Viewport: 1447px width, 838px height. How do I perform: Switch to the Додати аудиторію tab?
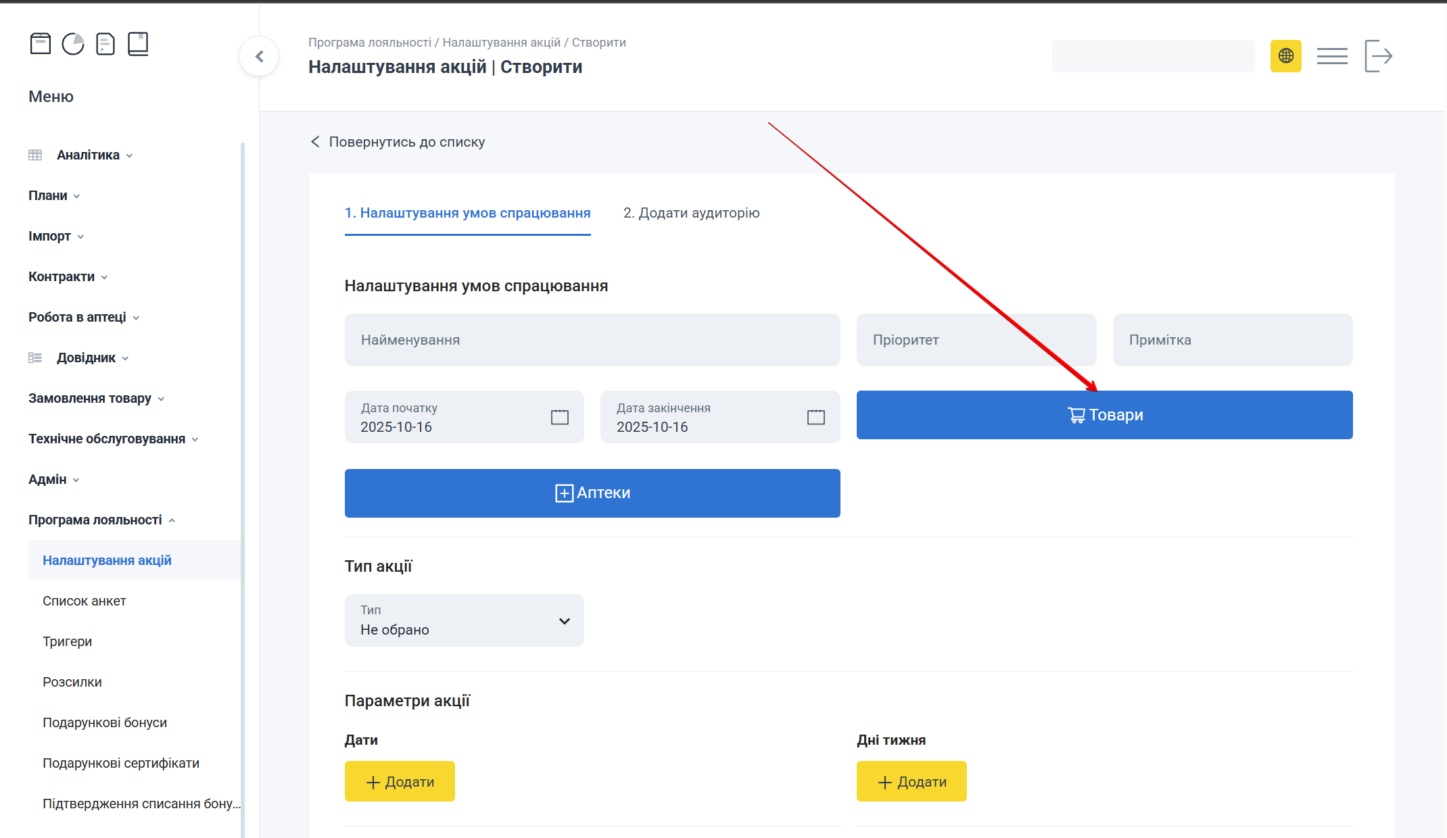point(692,213)
